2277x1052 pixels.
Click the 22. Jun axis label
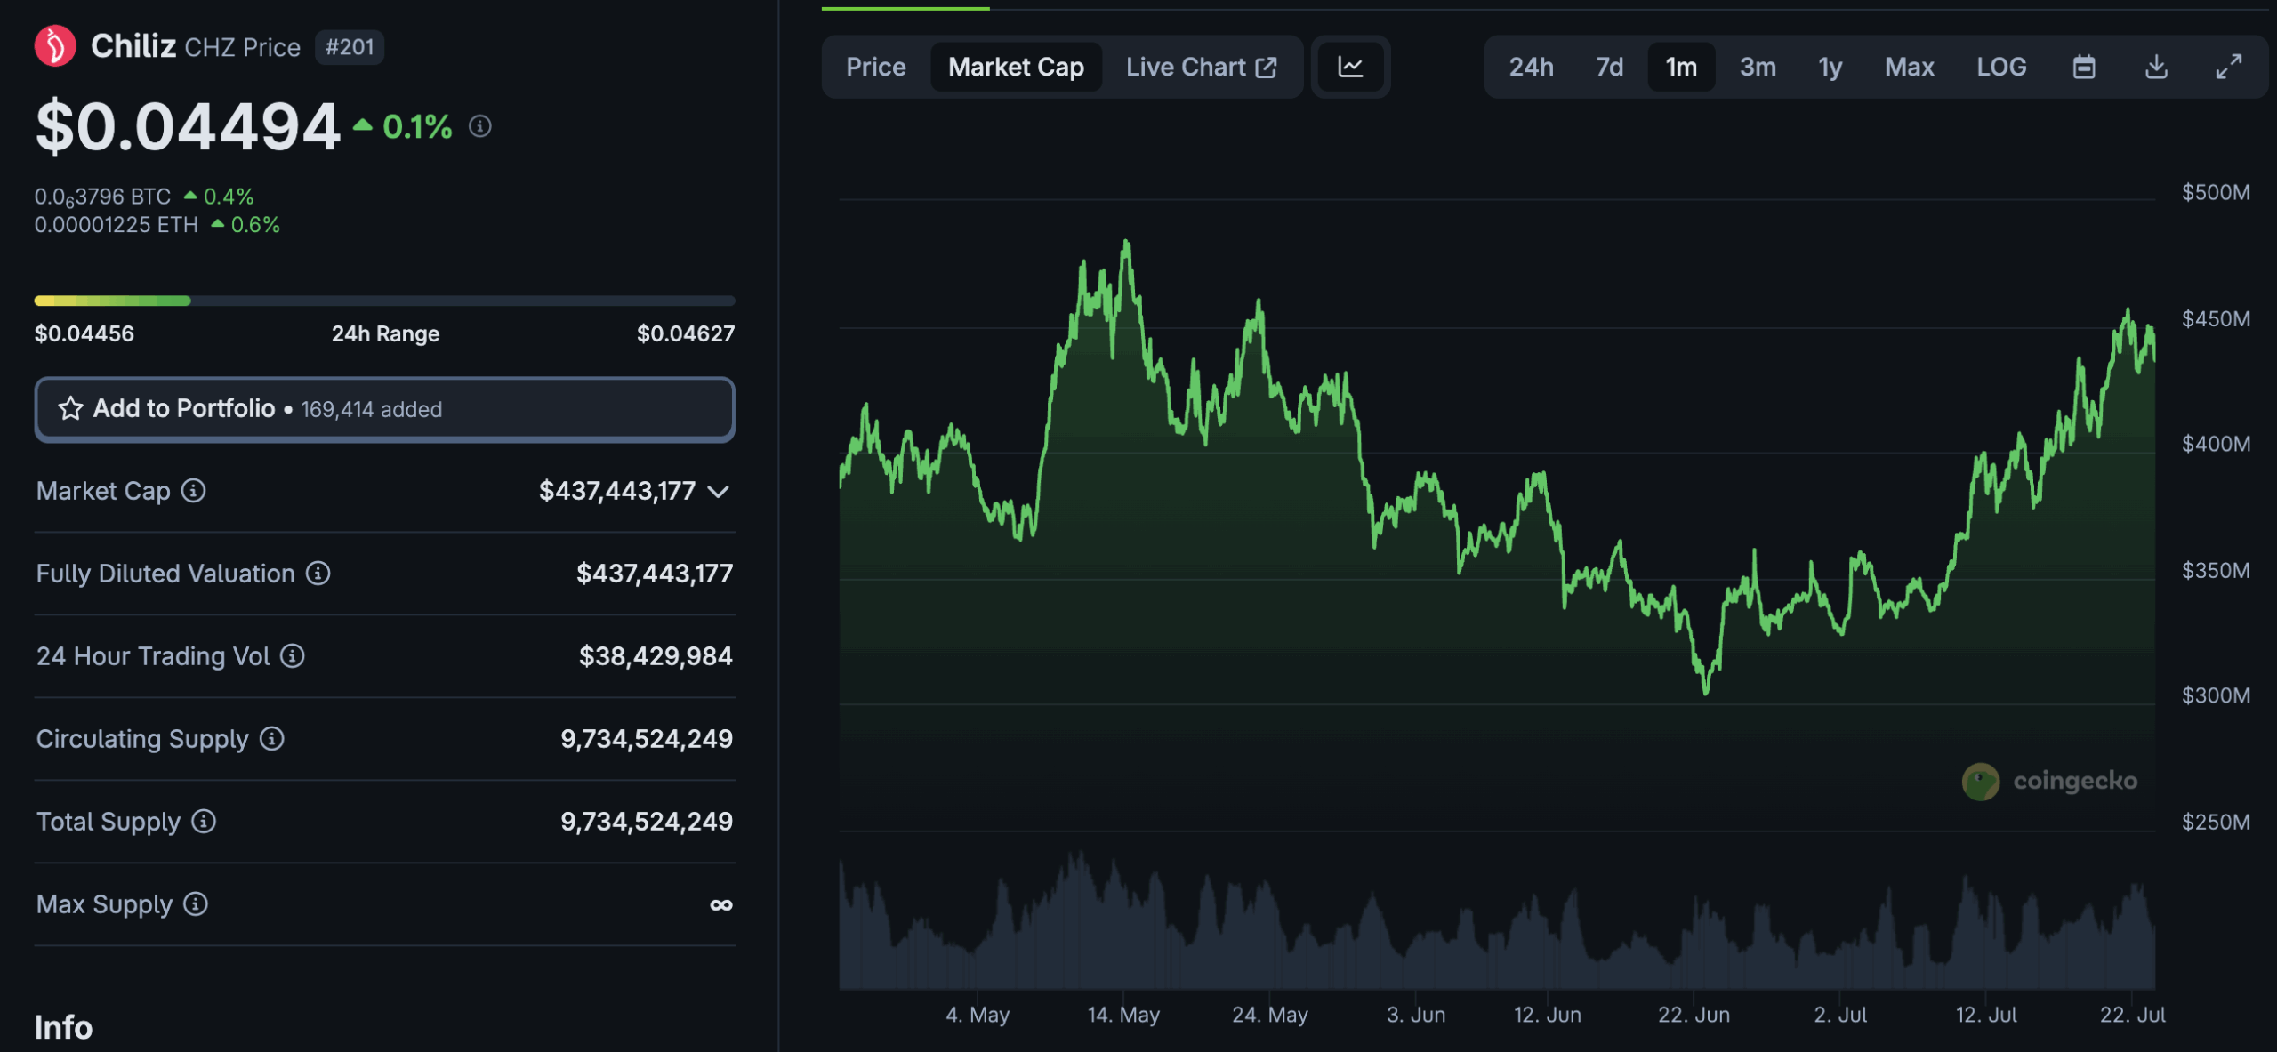1694,1015
